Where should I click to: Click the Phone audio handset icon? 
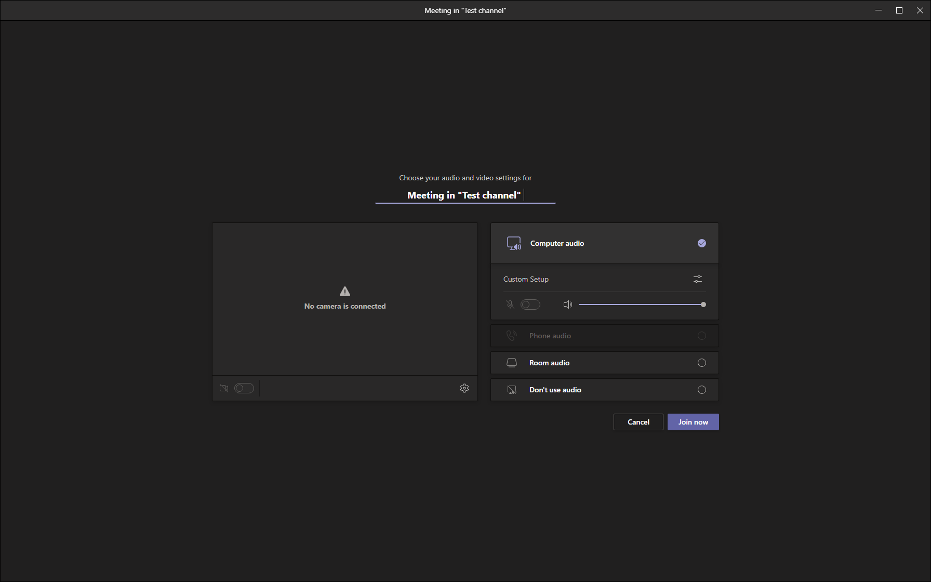point(512,336)
